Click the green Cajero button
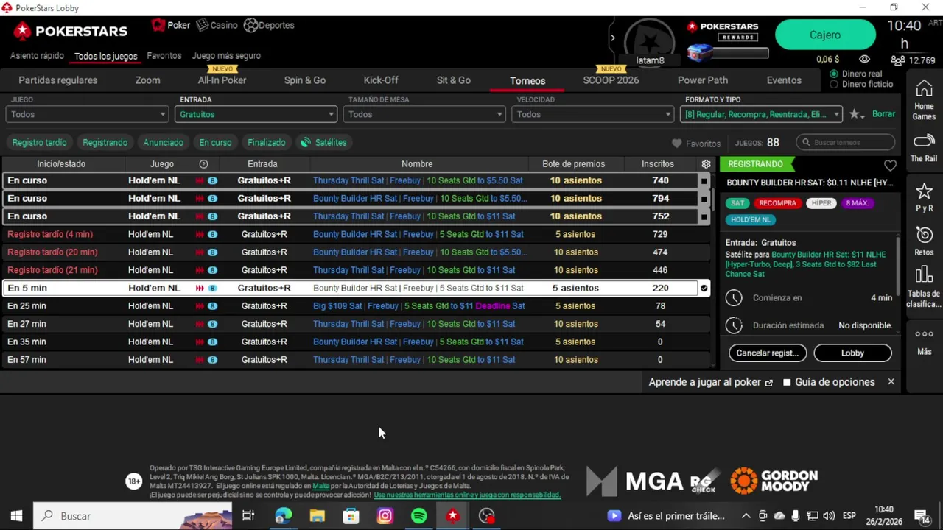This screenshot has width=943, height=530. [825, 35]
